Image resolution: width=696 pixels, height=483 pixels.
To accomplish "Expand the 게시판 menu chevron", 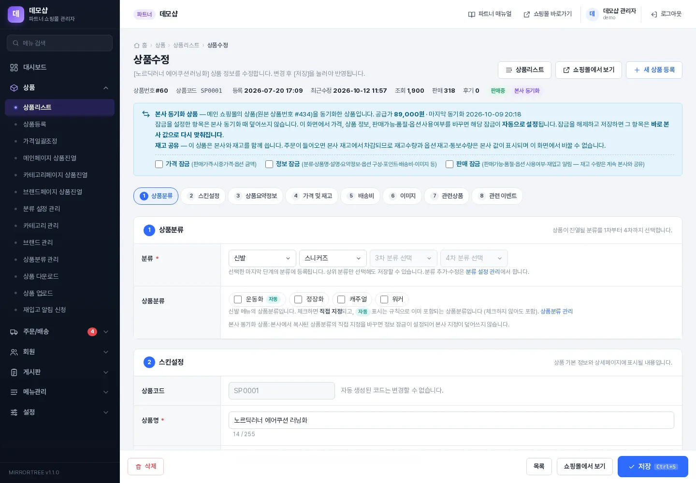I will [x=106, y=372].
